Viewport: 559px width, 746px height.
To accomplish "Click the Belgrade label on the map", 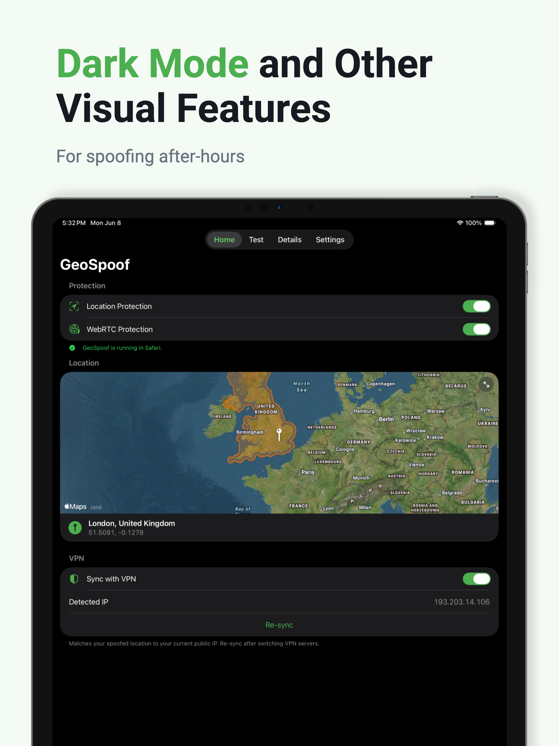I will tap(452, 493).
